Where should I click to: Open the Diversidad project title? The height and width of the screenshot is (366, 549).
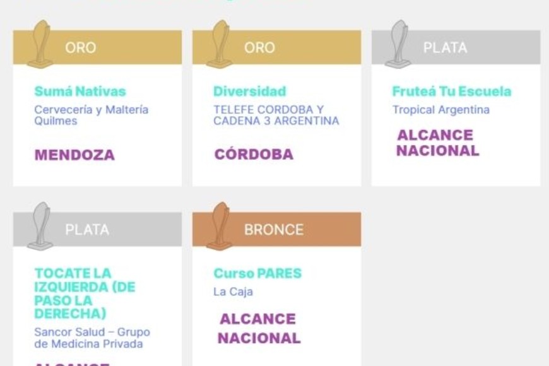tap(250, 91)
